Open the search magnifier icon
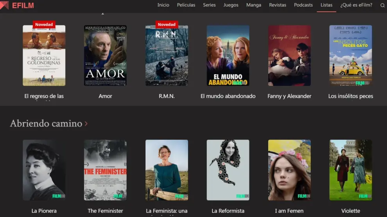Screen dimensions: 387x217 pyautogui.click(x=382, y=5)
